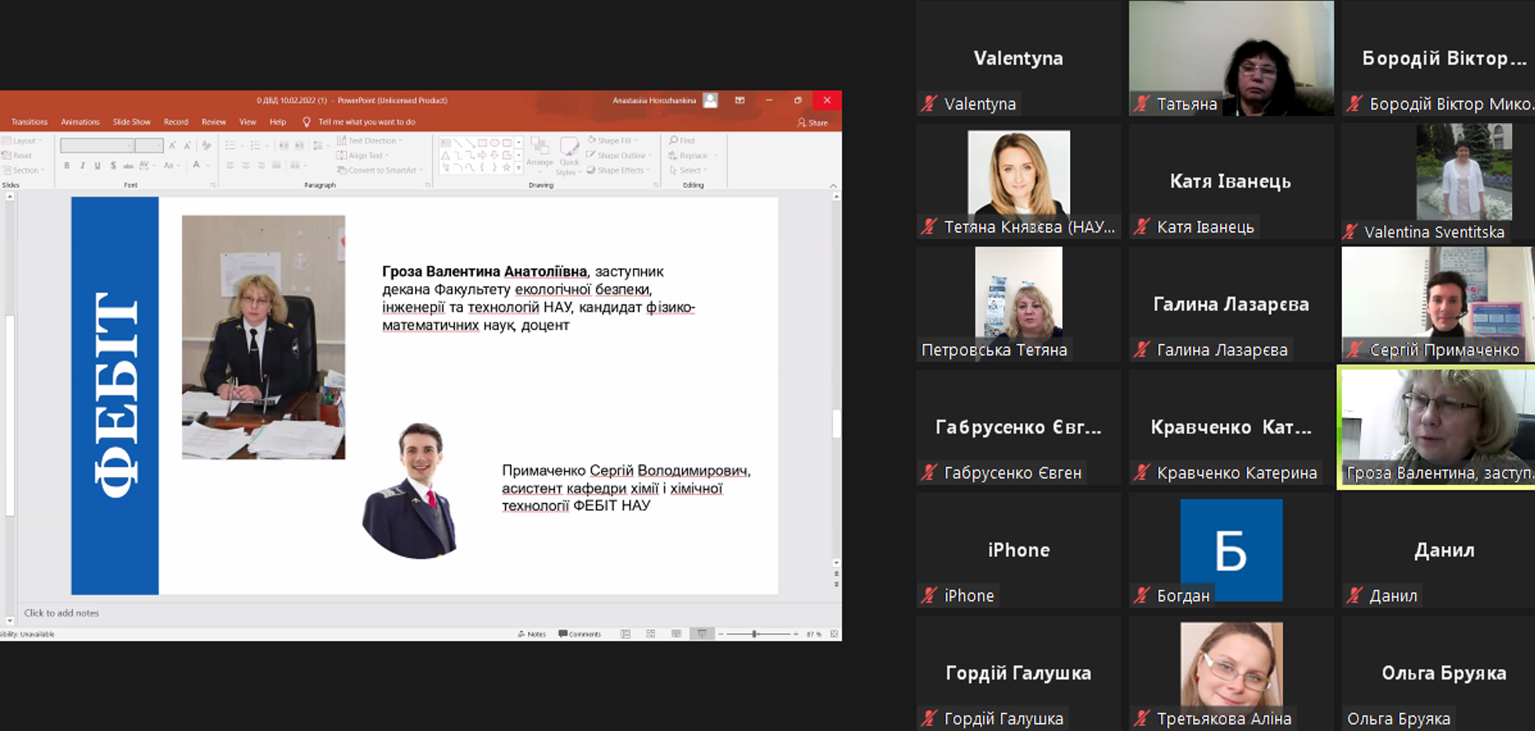Click the Find magnifier icon
The width and height of the screenshot is (1535, 731).
coord(674,140)
